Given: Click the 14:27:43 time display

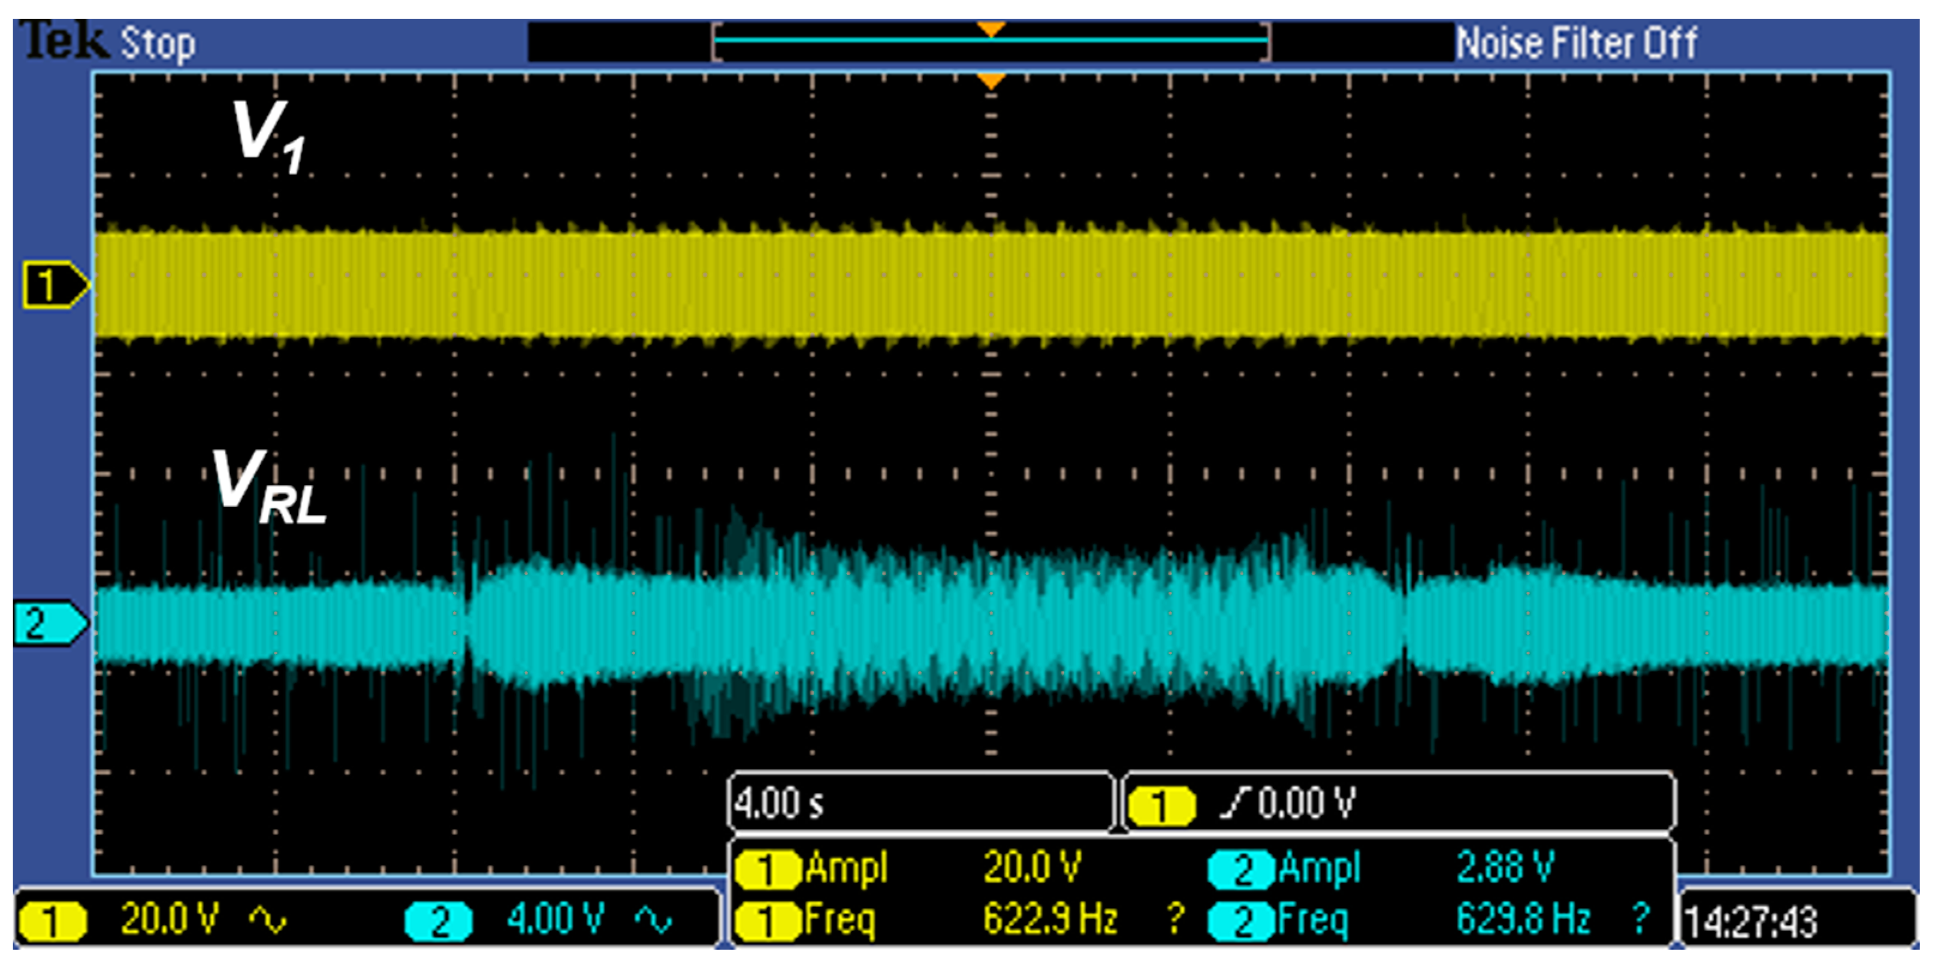Looking at the screenshot, I should [1752, 922].
